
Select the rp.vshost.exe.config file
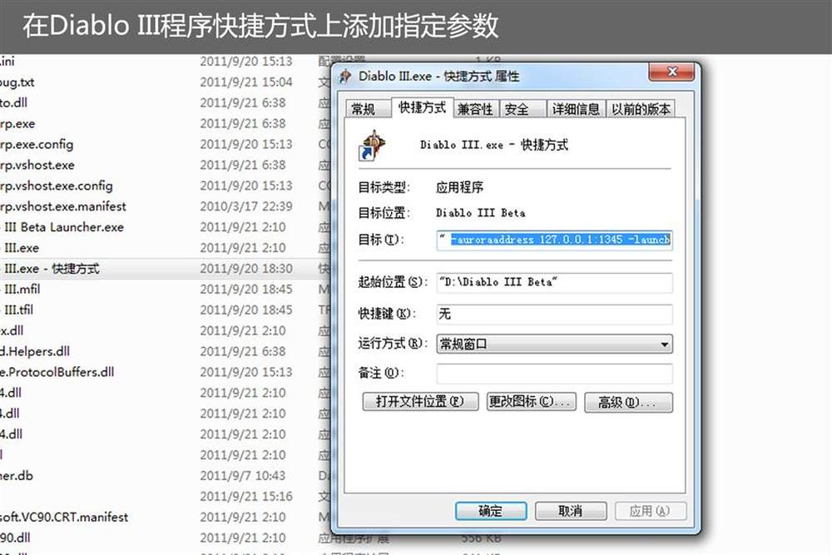point(57,186)
